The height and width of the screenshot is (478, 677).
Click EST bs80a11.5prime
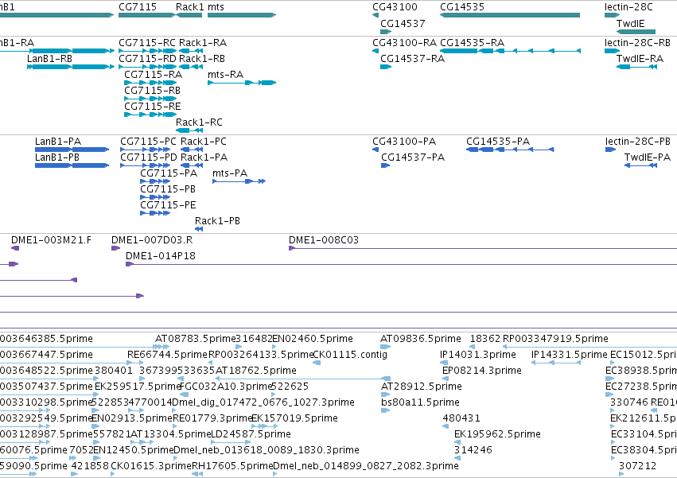(420, 403)
